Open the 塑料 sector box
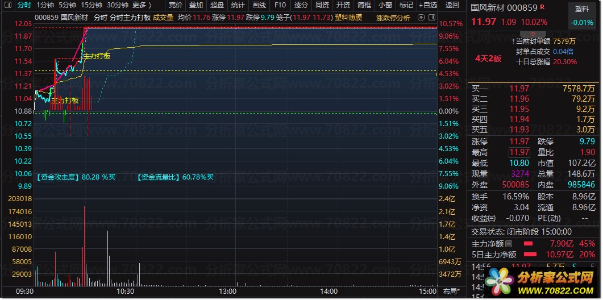Viewport: 603px width, 300px height. 581,16
